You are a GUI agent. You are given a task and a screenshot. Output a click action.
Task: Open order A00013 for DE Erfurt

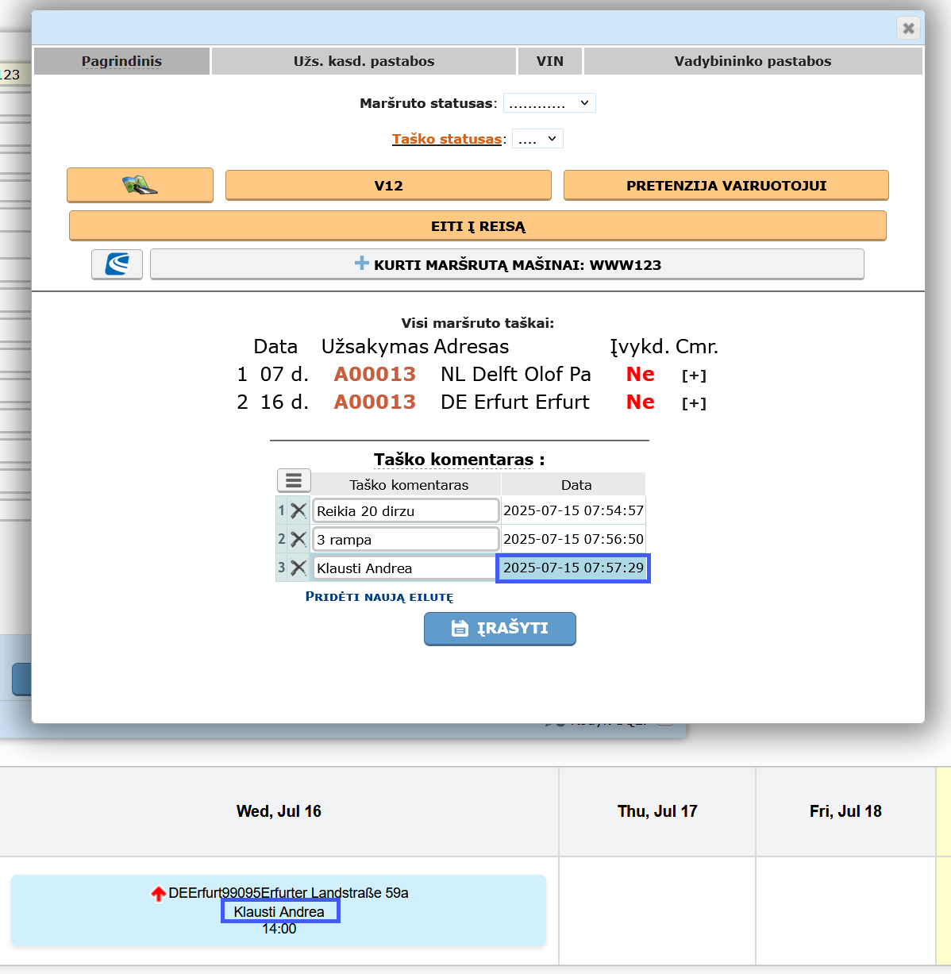(x=375, y=402)
